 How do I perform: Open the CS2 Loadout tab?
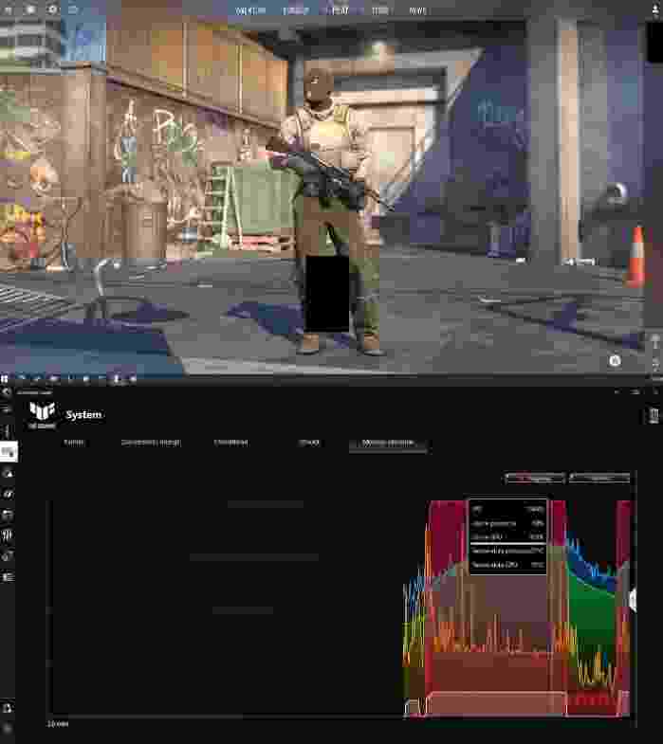[296, 10]
